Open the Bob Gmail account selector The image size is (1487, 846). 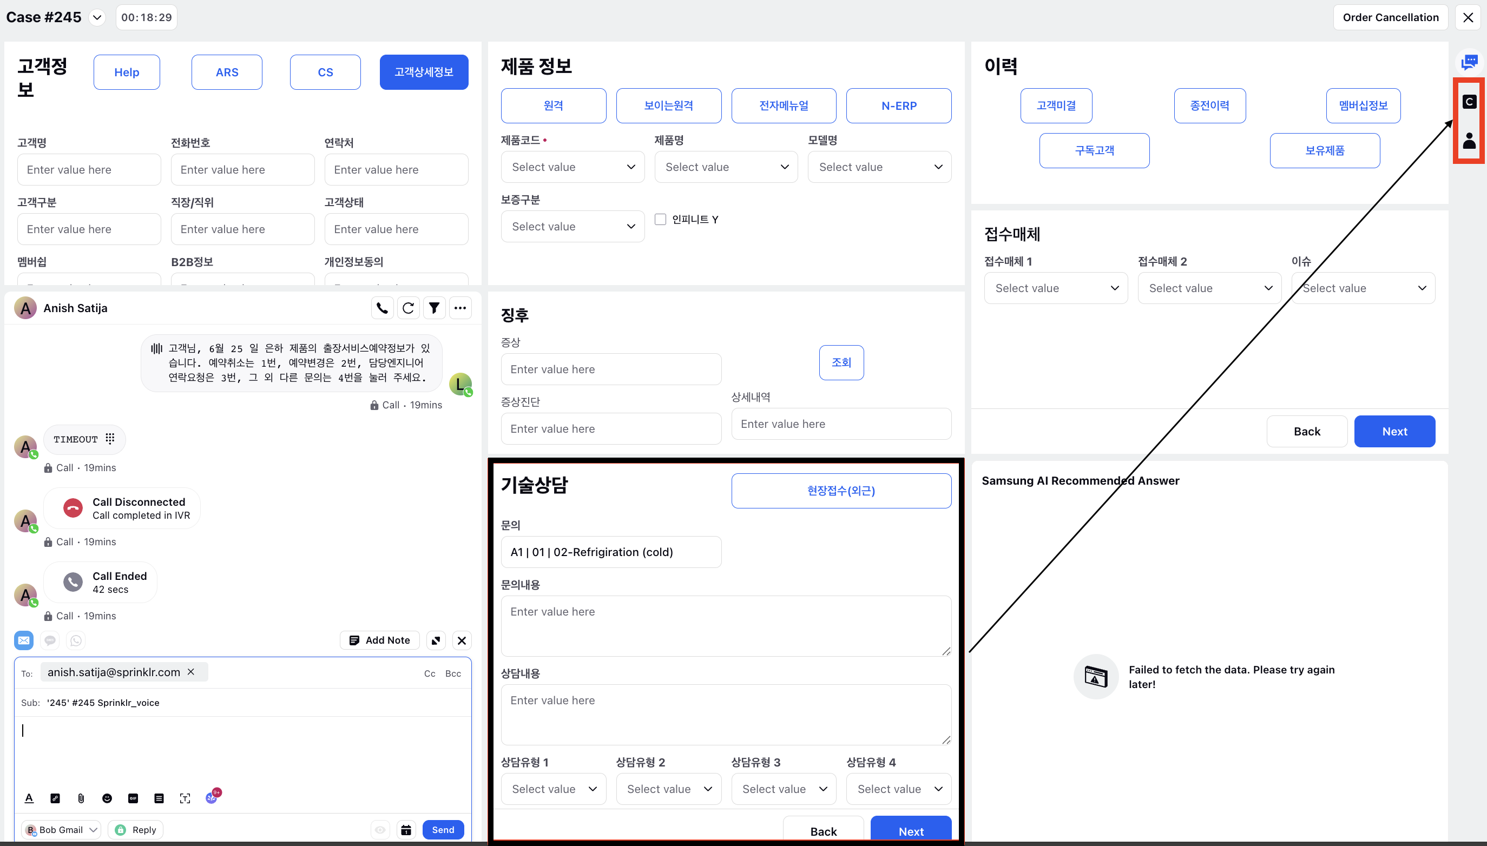pyautogui.click(x=61, y=830)
